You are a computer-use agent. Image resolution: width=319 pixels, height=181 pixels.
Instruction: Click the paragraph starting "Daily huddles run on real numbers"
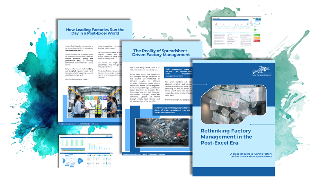click(79, 72)
